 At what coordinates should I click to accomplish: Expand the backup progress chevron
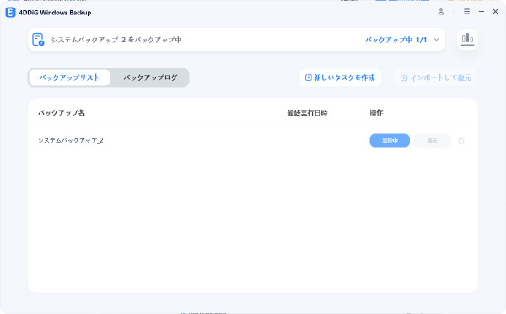(436, 40)
